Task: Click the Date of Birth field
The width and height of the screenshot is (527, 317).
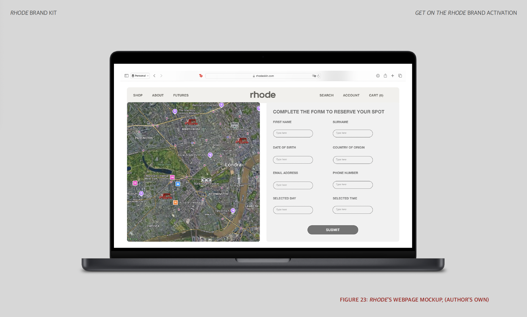Action: (x=293, y=160)
